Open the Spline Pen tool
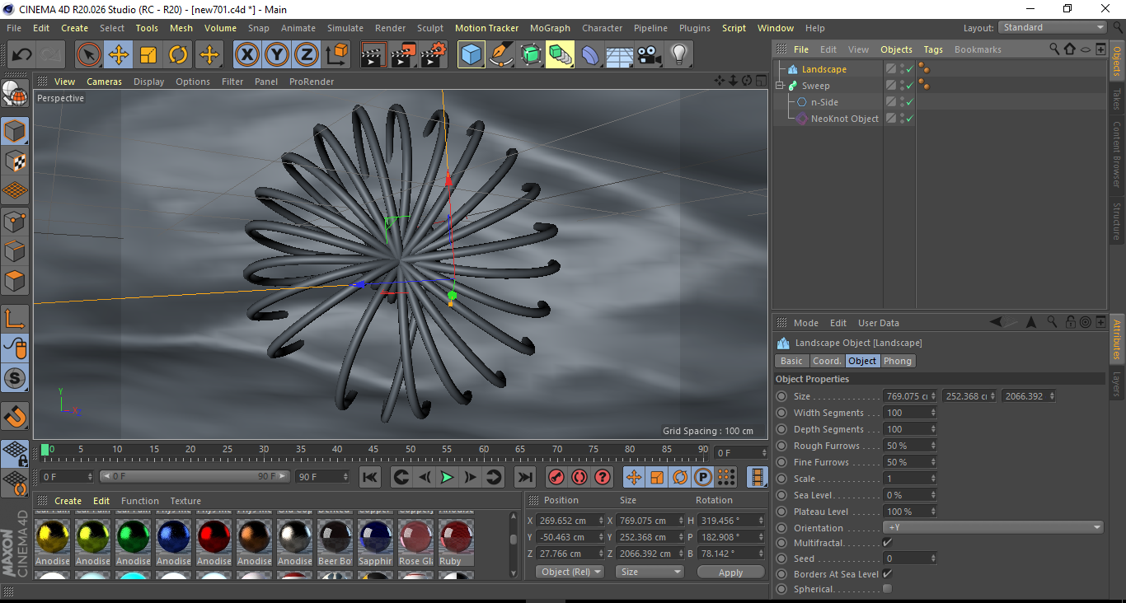The height and width of the screenshot is (603, 1126). pos(501,55)
